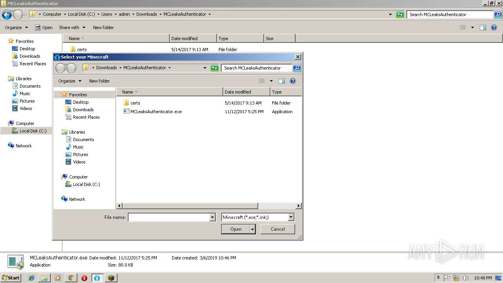Expand dialog address bar dropdown
Screen dimensions: 503x283
[205, 68]
